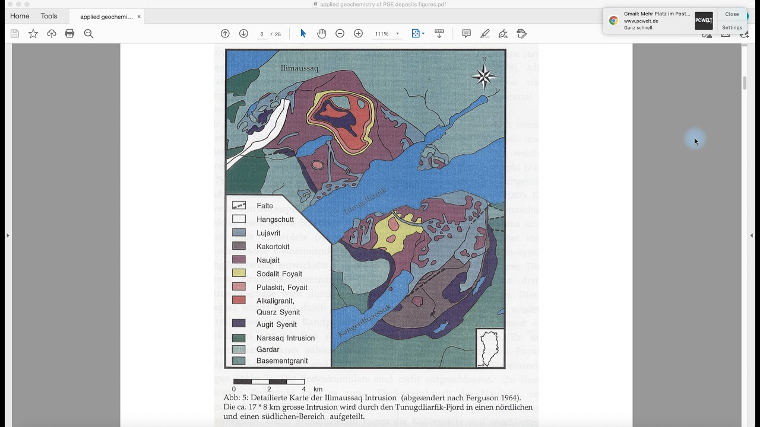Upload the file to the cloud
Viewport: 760px width, 427px height.
(x=52, y=34)
